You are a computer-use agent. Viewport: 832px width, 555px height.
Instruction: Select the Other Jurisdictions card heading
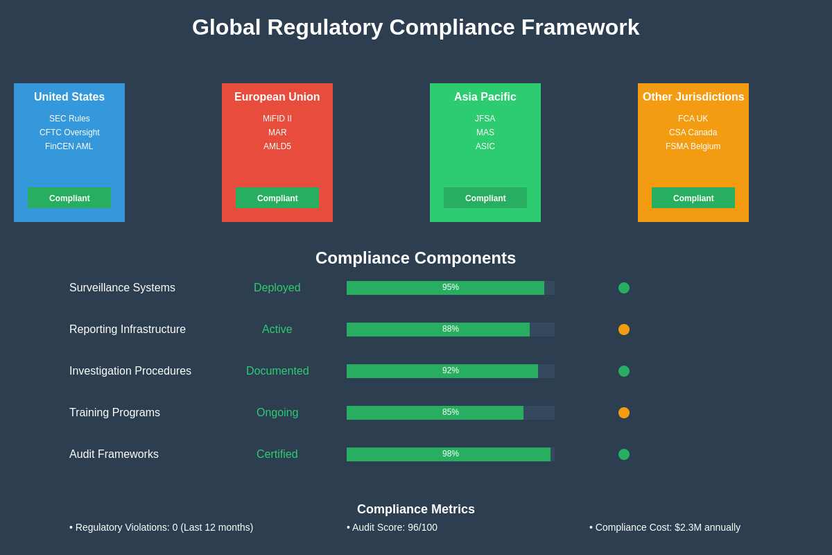[693, 97]
